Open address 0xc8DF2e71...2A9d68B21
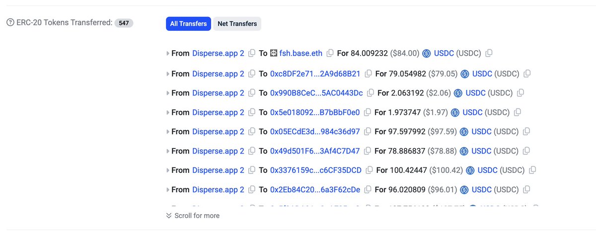The image size is (596, 235). 315,74
